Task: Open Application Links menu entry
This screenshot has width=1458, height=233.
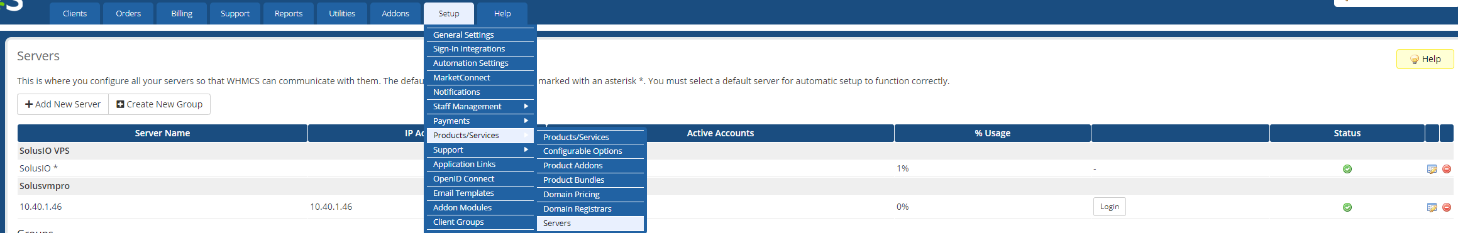Action: tap(480, 165)
